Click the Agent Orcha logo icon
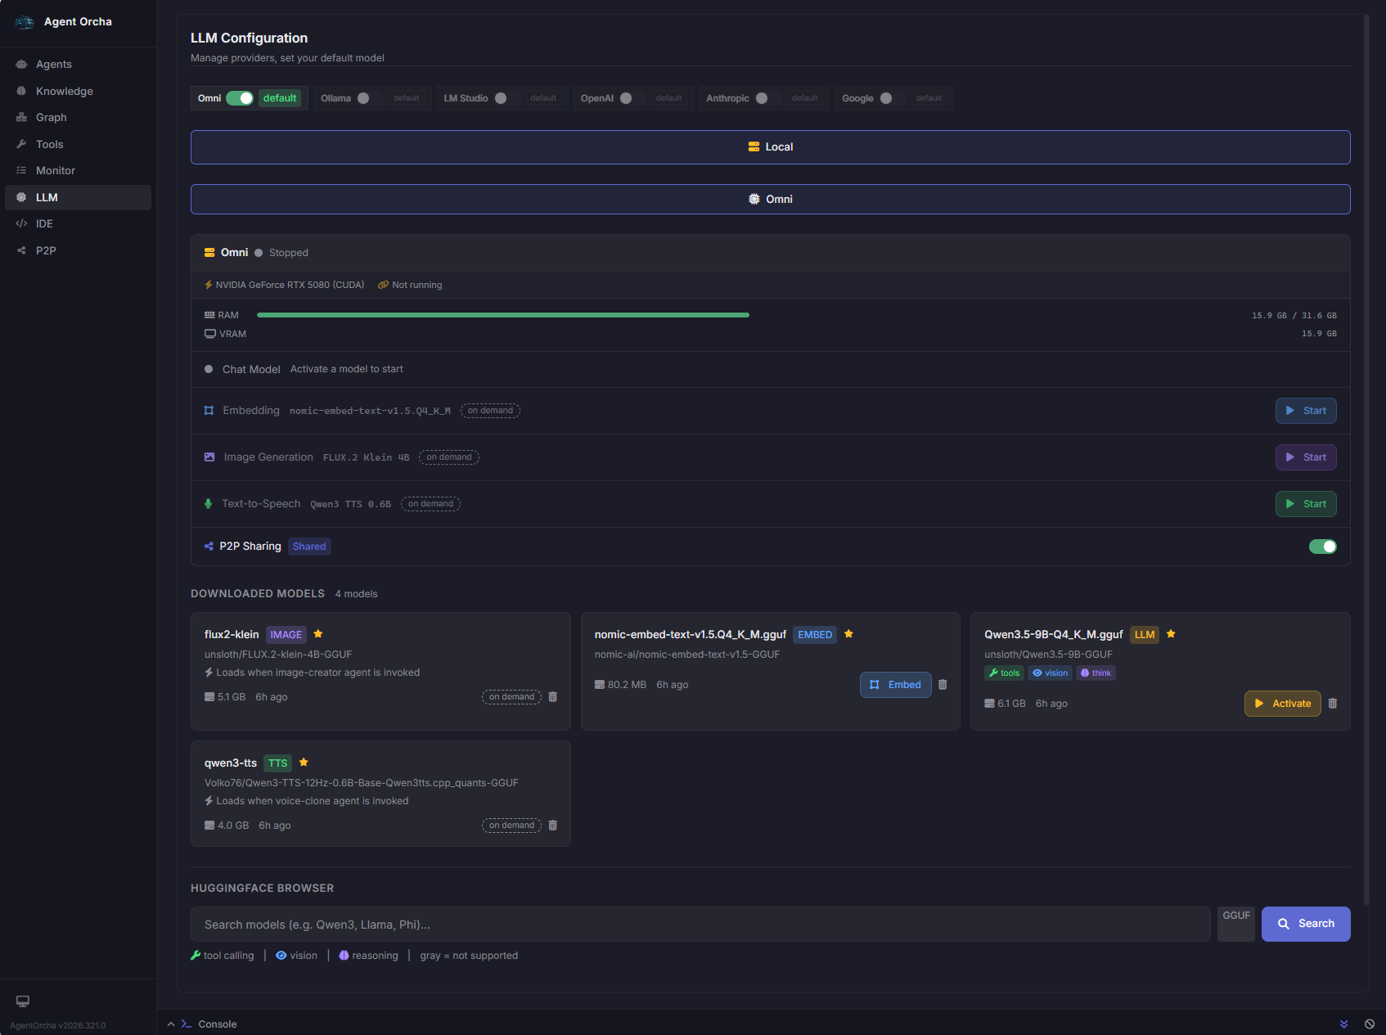 [25, 22]
